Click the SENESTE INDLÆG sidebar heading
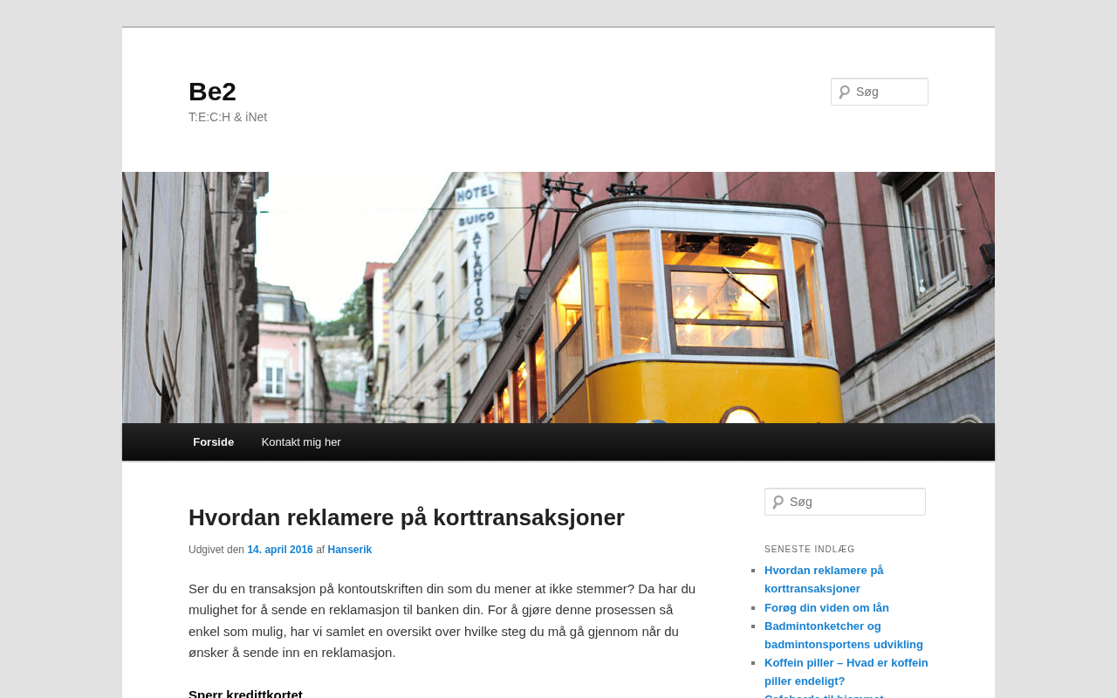The image size is (1117, 698). 810,550
